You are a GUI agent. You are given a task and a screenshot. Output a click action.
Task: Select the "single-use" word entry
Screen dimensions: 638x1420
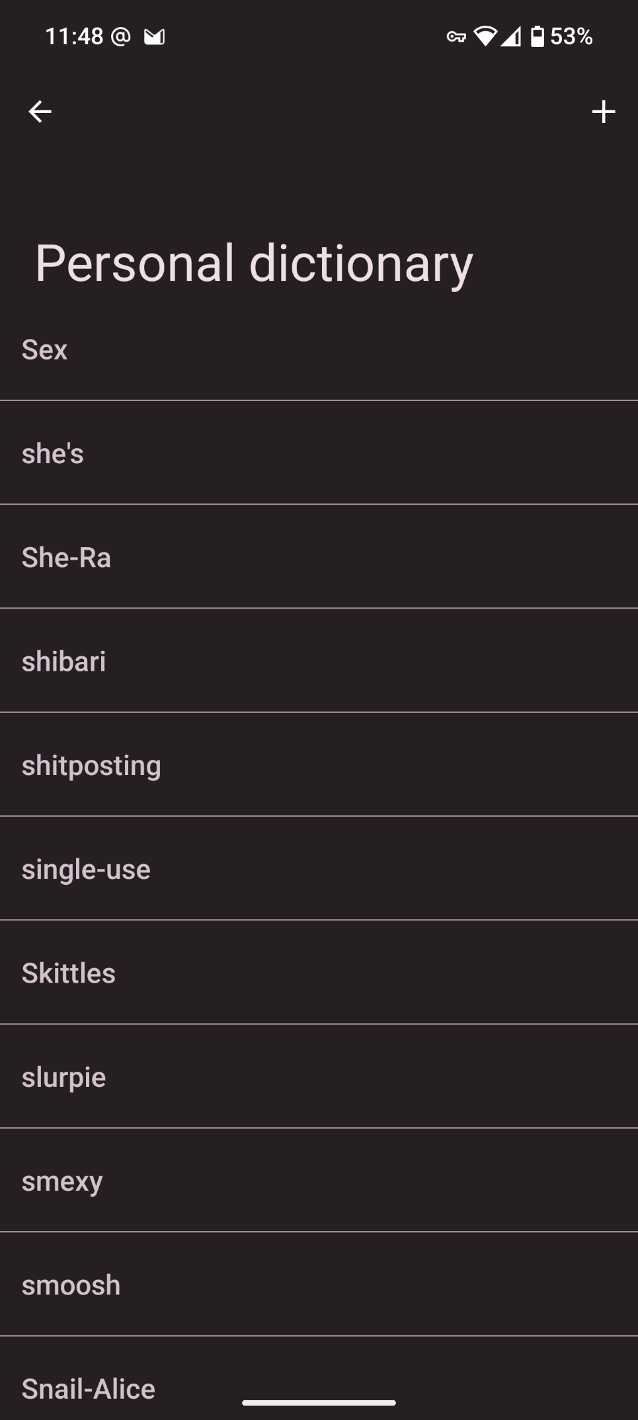pyautogui.click(x=319, y=869)
